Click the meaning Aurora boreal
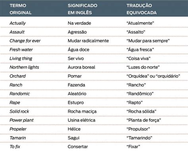This screenshot has width=188, height=151. 81,67
